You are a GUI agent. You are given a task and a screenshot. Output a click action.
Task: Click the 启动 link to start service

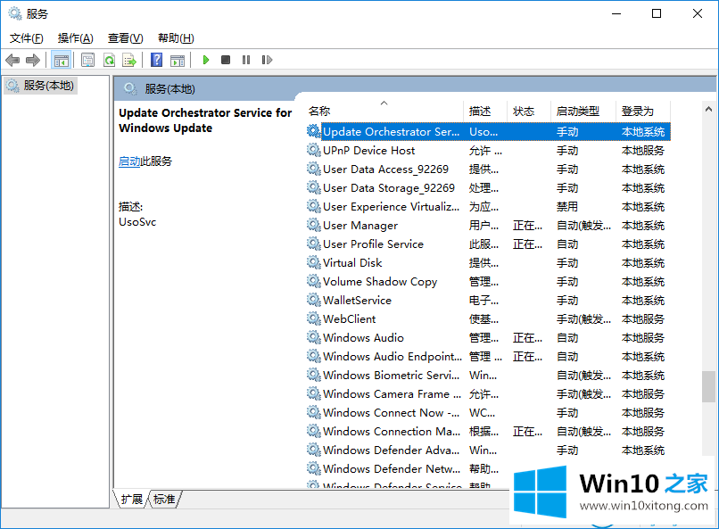pyautogui.click(x=129, y=161)
